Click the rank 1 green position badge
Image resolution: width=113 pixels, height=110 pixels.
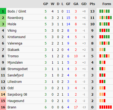point(3,11)
